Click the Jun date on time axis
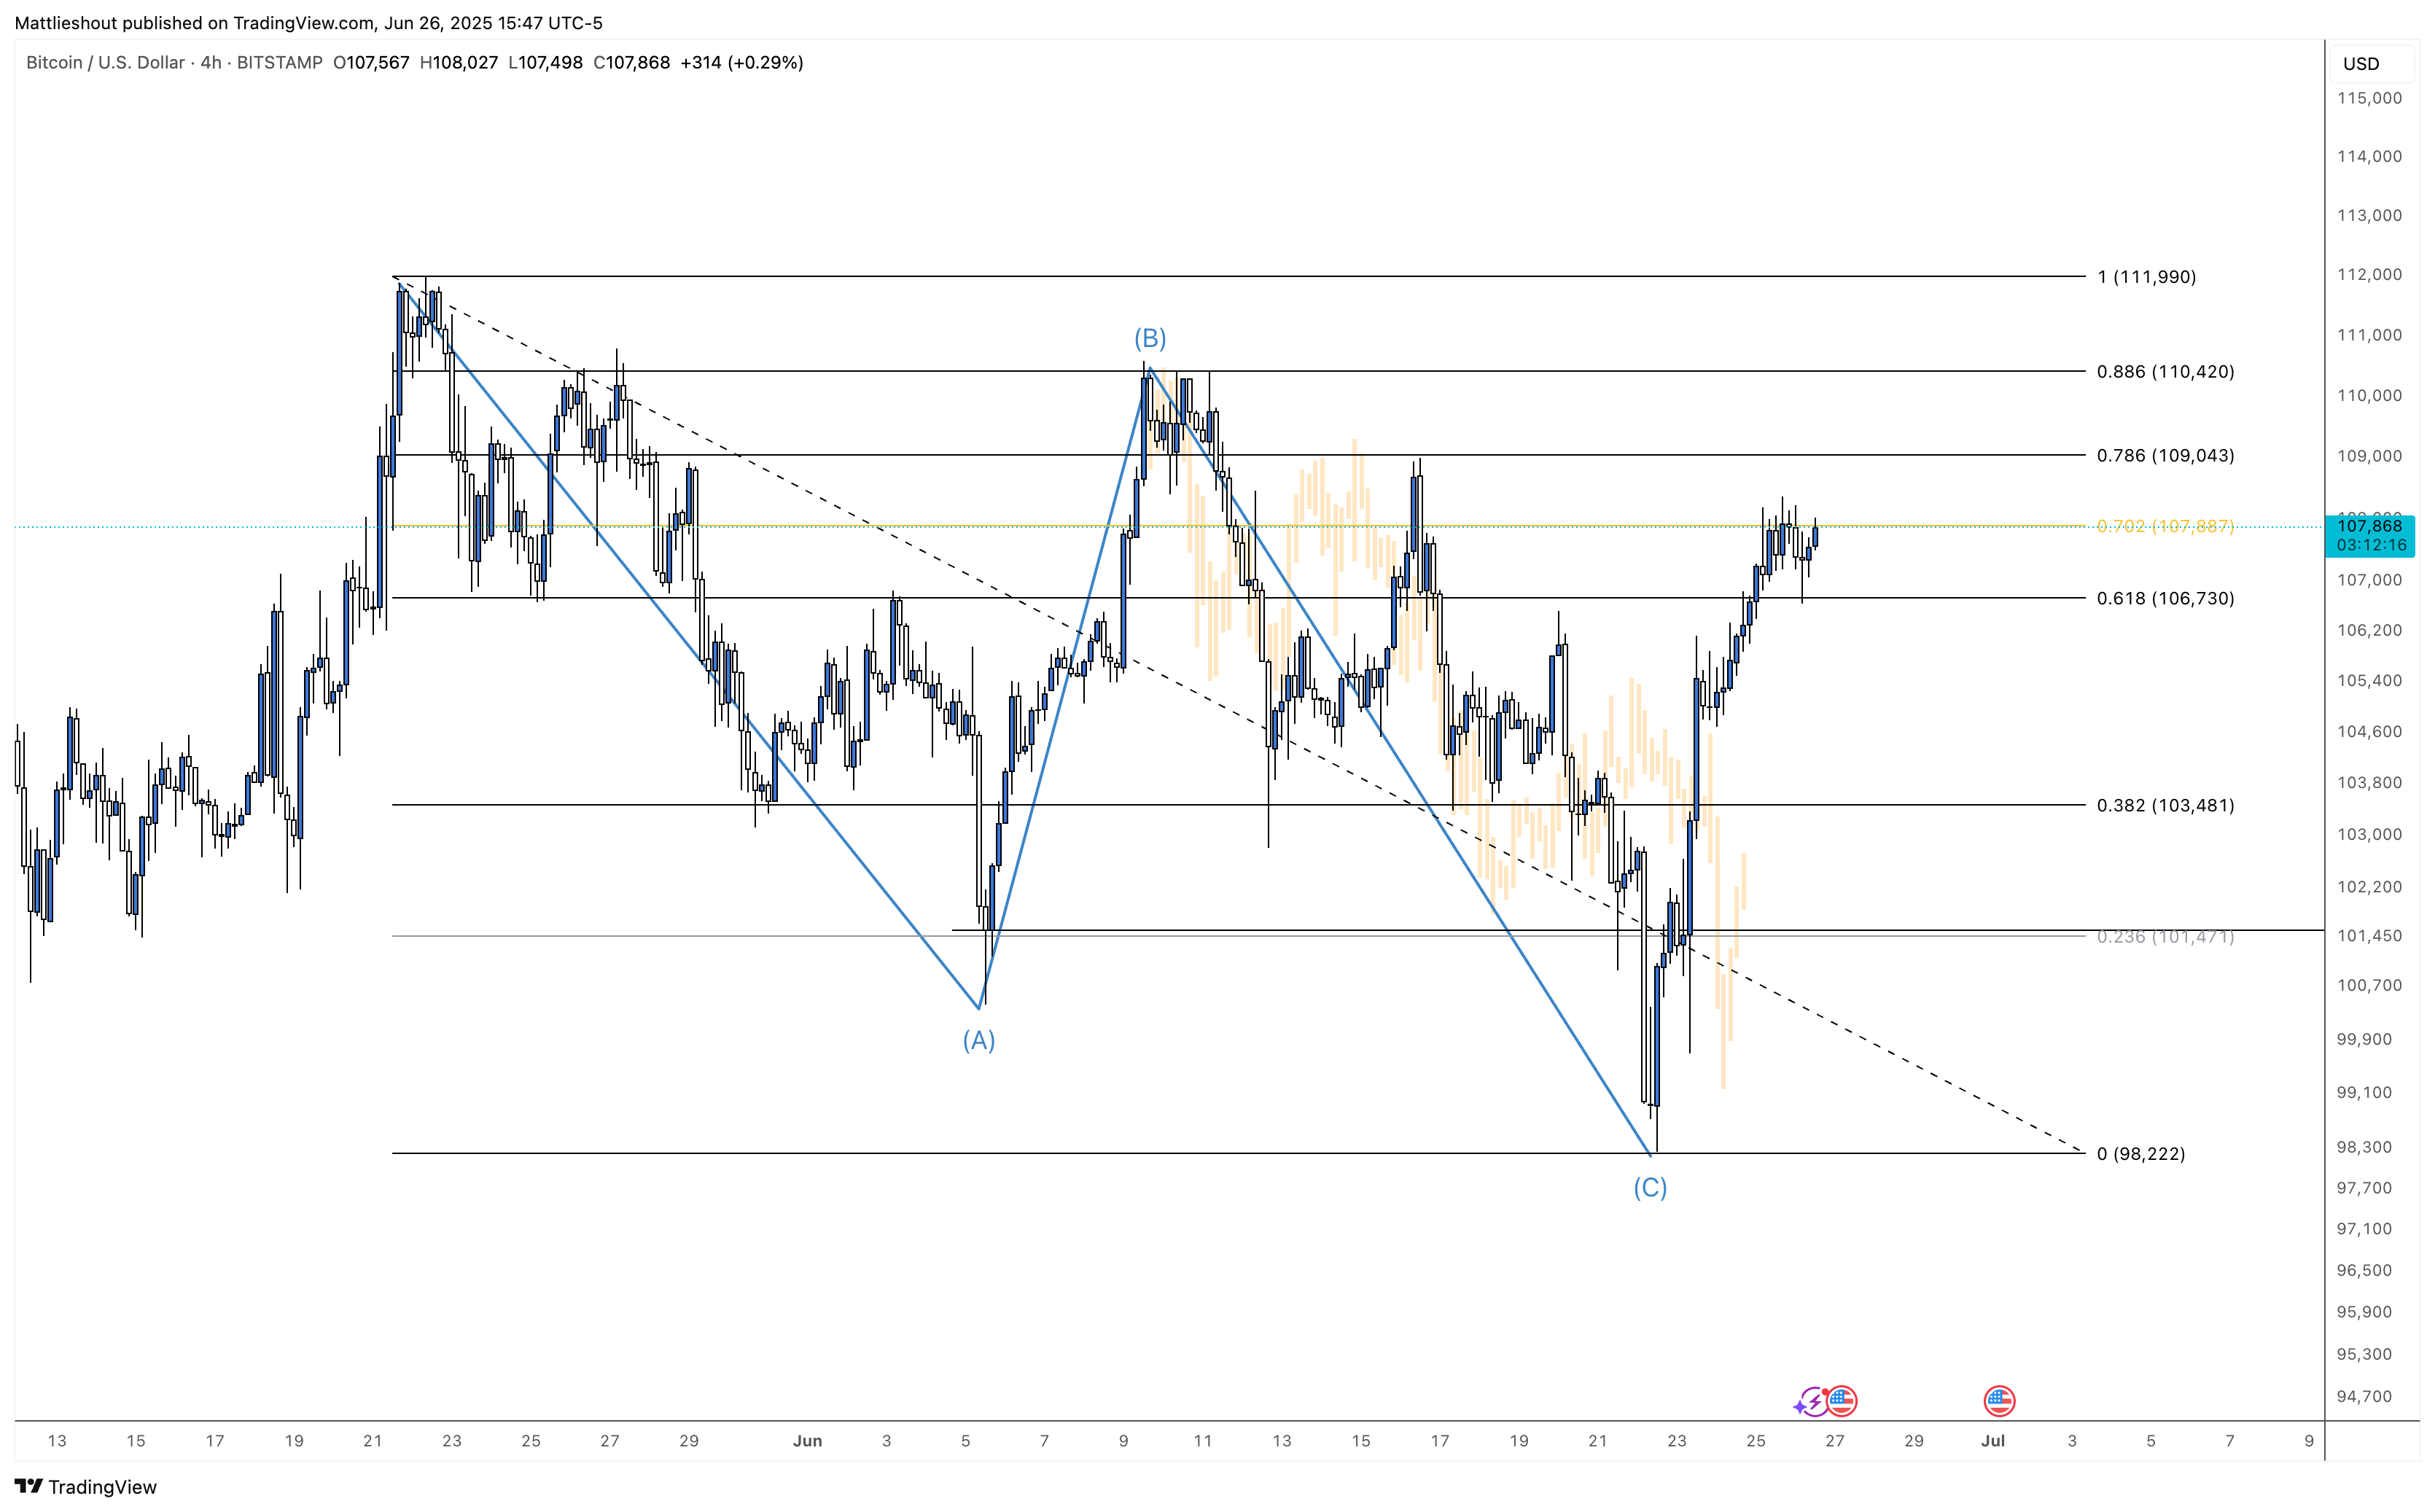The height and width of the screenshot is (1512, 2435). pyautogui.click(x=807, y=1441)
